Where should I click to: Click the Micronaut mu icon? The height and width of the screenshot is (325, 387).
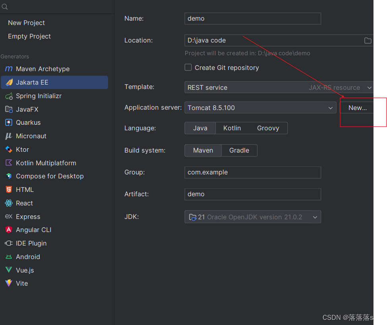[9, 136]
